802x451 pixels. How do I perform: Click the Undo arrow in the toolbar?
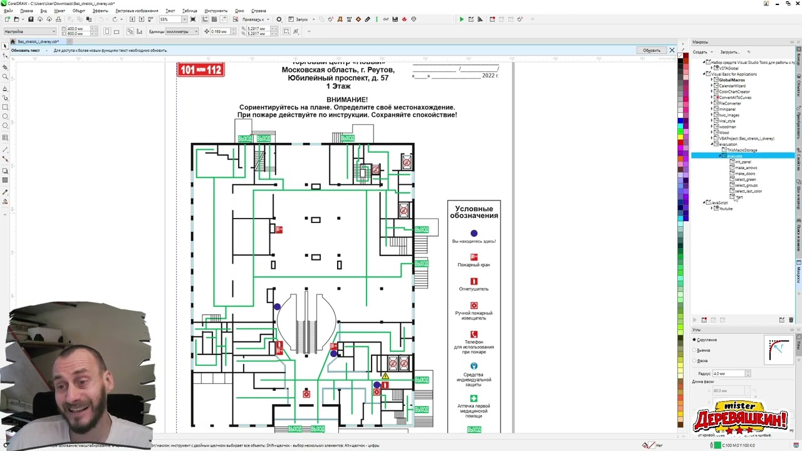click(101, 19)
